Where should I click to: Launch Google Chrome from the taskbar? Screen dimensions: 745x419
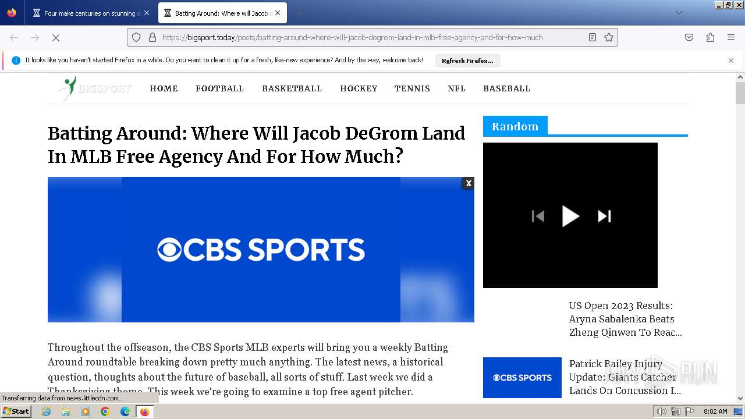105,411
